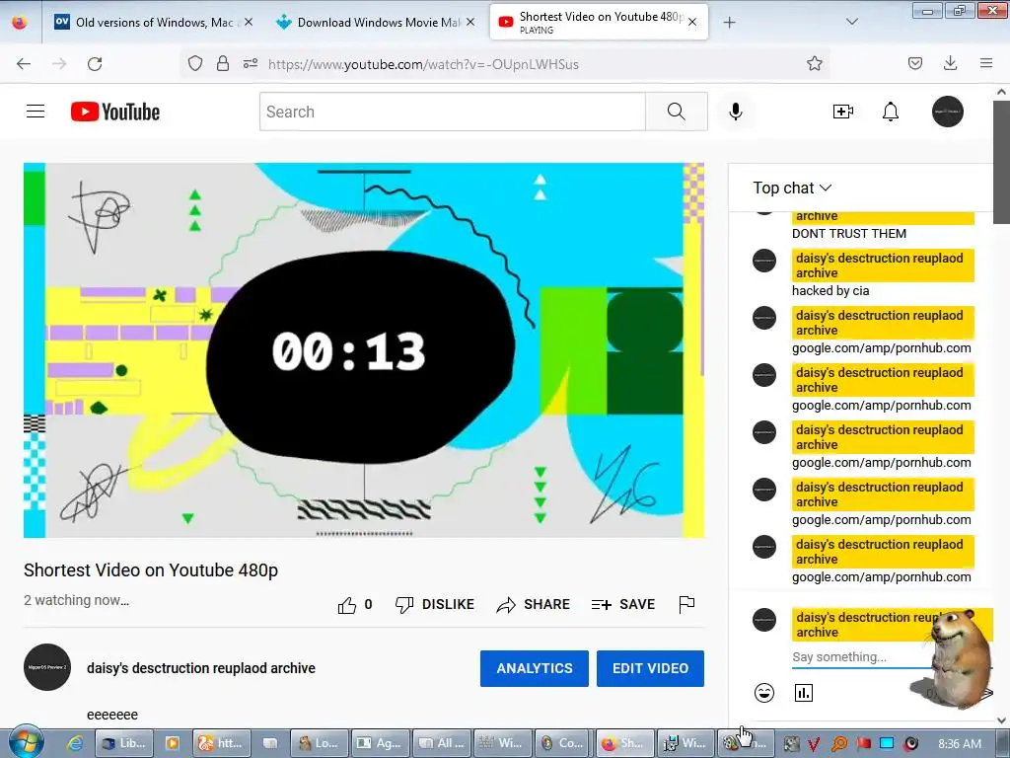Screen dimensions: 1010x758
Task: Click the video player countdown area
Action: click(x=364, y=350)
